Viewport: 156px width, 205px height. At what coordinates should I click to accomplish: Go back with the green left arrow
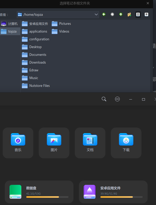click(104, 14)
